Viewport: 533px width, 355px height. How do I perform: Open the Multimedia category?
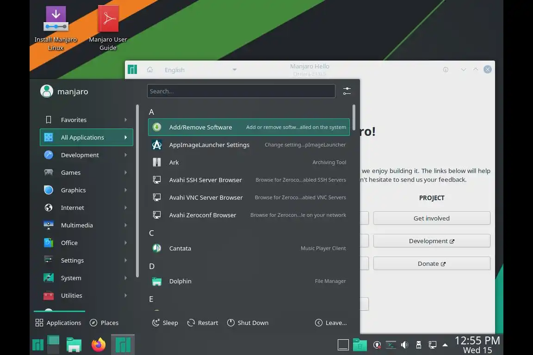(x=87, y=225)
